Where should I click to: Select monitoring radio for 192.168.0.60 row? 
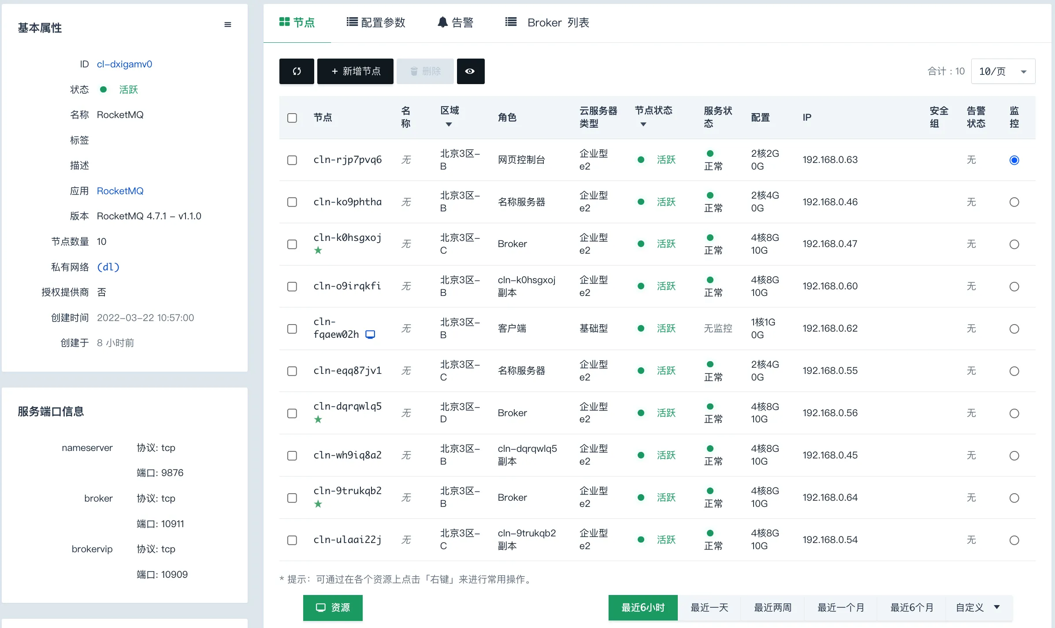1014,287
